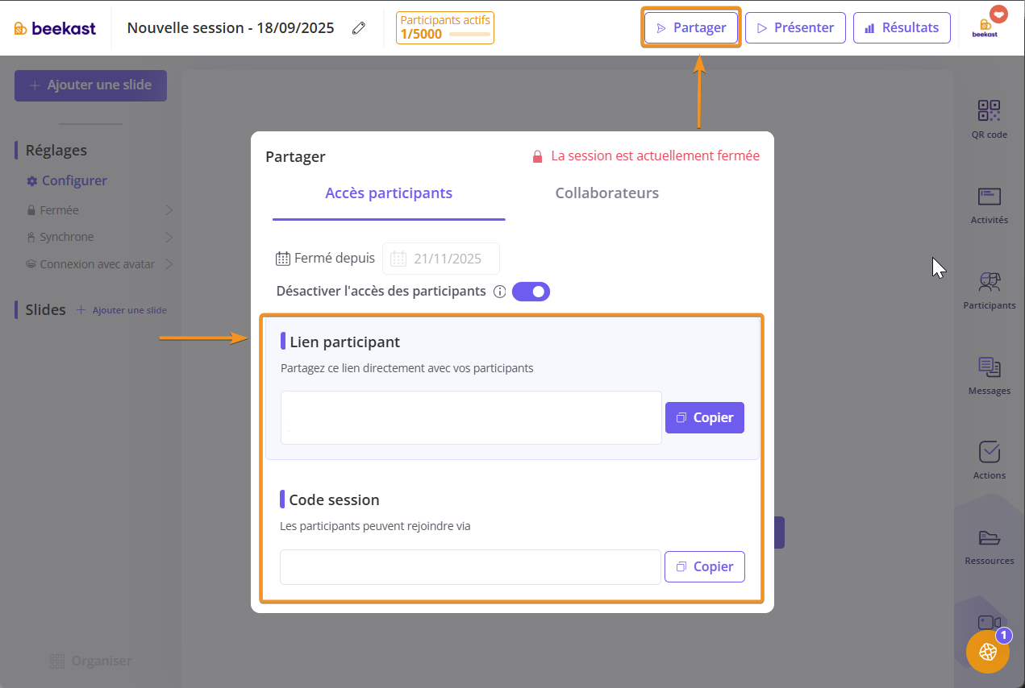Copy the participant link with Copier

(x=704, y=418)
